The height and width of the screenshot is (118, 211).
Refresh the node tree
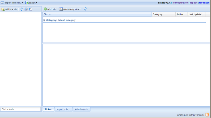tap(21, 9)
